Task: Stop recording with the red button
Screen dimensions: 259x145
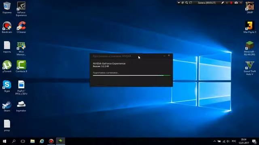Action: 231,3
